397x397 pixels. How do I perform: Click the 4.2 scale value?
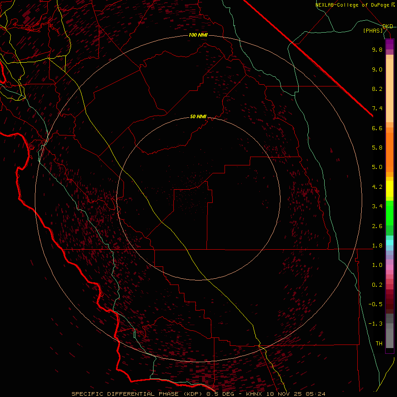(377, 187)
